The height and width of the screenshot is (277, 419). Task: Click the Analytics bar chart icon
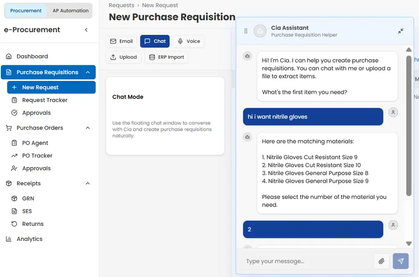(9, 239)
